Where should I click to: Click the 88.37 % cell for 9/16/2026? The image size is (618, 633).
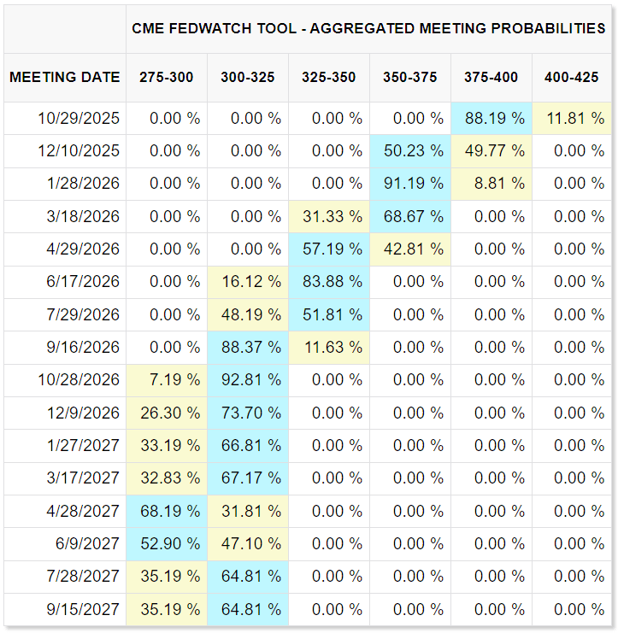pyautogui.click(x=248, y=348)
